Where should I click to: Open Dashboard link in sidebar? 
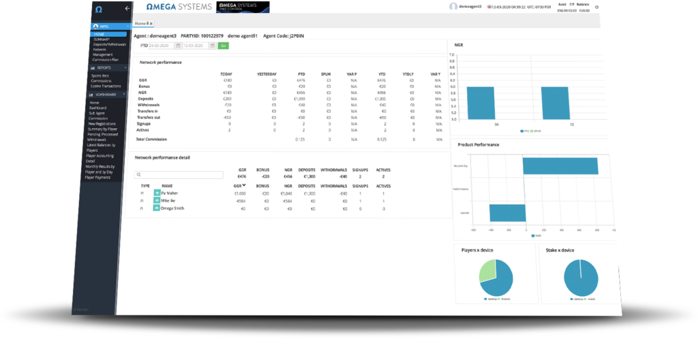point(97,108)
